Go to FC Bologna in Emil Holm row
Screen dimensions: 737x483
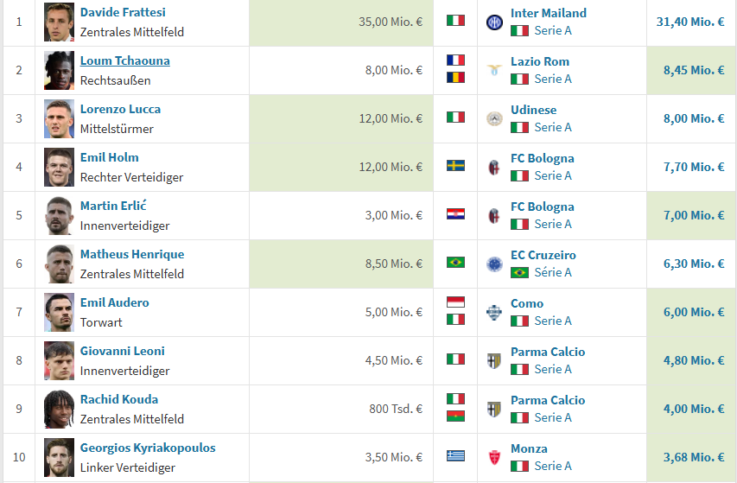point(543,158)
